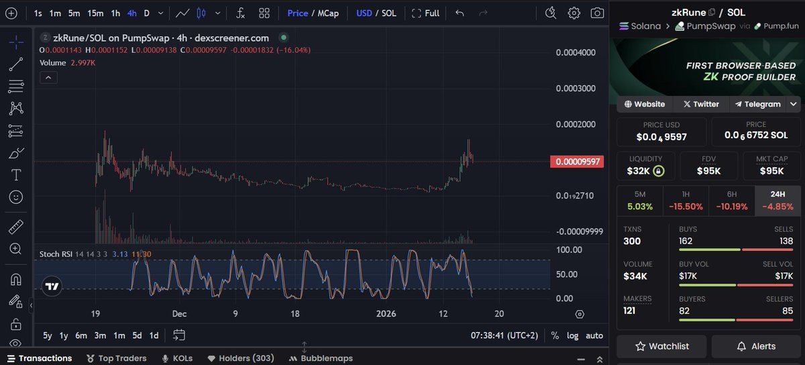Image resolution: width=805 pixels, height=365 pixels.
Task: Toggle chart between Price and MCap
Action: tap(313, 13)
